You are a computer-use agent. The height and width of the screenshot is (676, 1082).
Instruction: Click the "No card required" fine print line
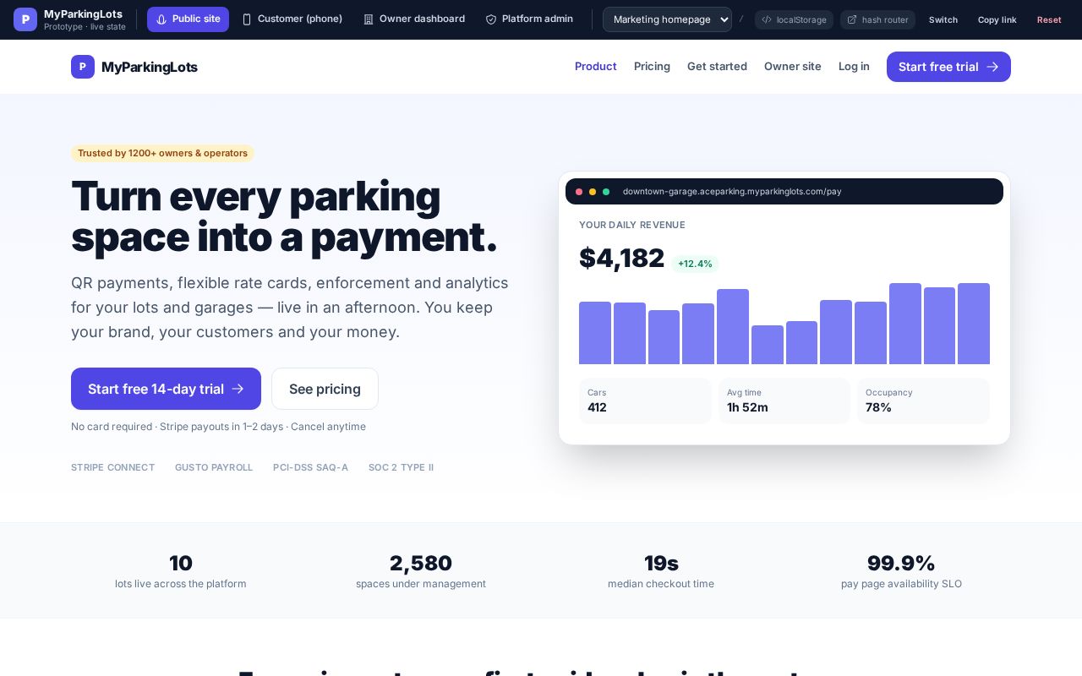tap(218, 427)
